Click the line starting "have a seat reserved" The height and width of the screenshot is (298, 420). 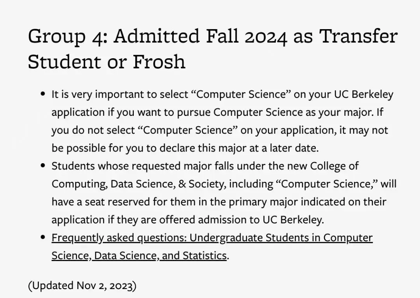[219, 202]
